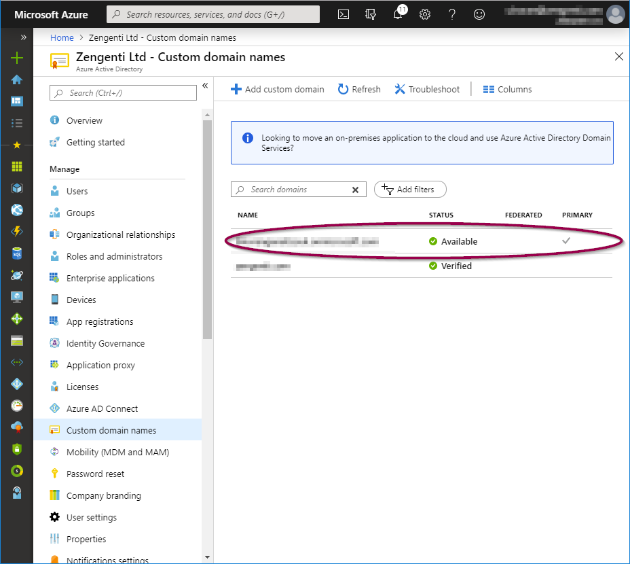The height and width of the screenshot is (564, 630).
Task: Click the Add filters button
Action: pyautogui.click(x=410, y=190)
